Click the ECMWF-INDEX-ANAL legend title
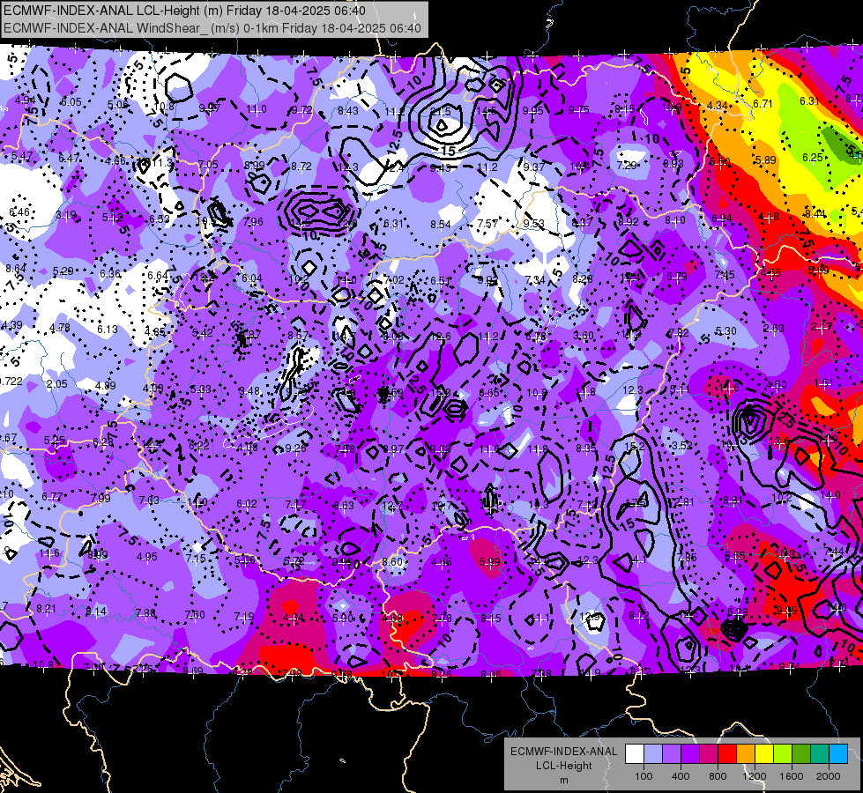Screen dimensions: 863x793 564,752
